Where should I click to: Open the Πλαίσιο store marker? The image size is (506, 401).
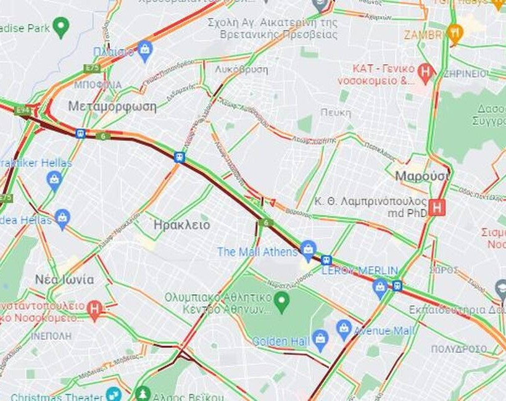pyautogui.click(x=145, y=51)
